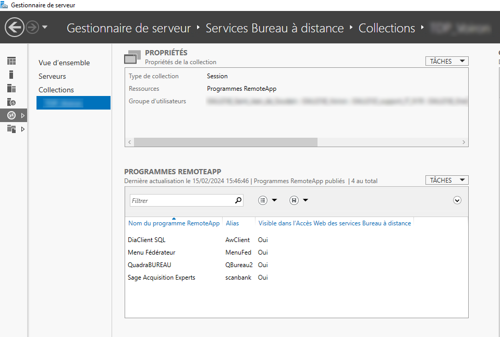Click the Type de collection label
Image resolution: width=500 pixels, height=337 pixels.
pos(154,76)
